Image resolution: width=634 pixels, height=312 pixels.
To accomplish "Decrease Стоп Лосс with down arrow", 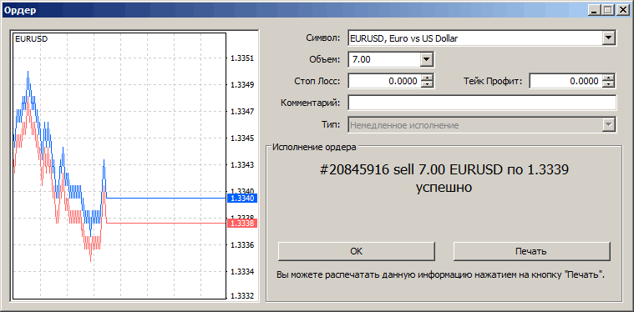I will (x=427, y=84).
